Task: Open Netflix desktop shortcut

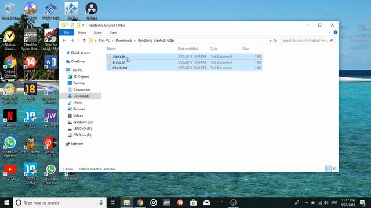Action: click(x=10, y=118)
